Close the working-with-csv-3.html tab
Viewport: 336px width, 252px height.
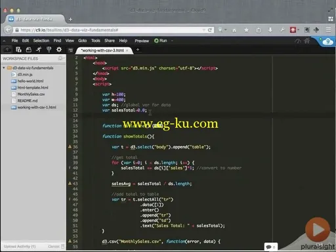[127, 51]
